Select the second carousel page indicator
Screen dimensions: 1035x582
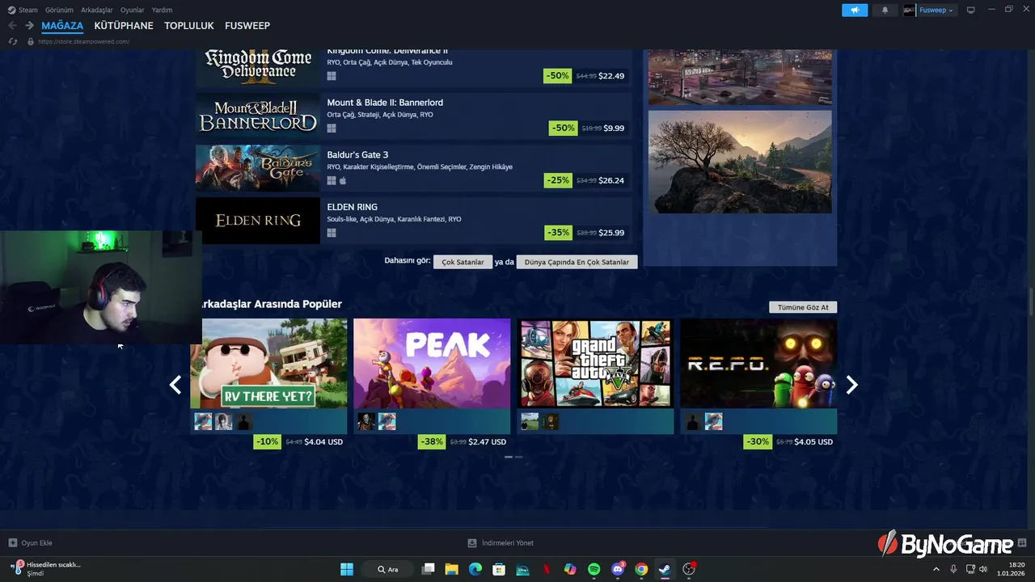click(518, 457)
